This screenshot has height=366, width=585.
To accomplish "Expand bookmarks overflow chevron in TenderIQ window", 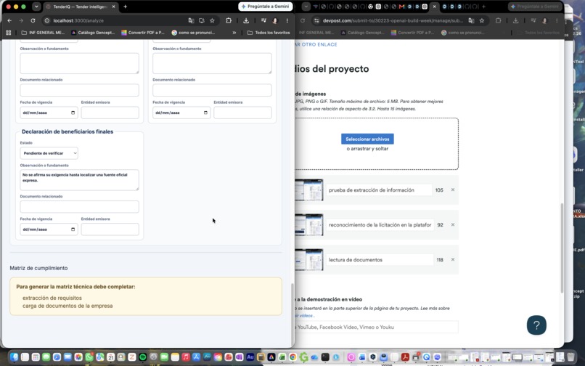I will pos(234,33).
